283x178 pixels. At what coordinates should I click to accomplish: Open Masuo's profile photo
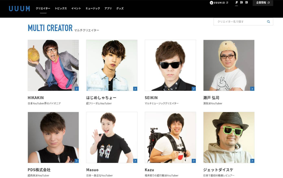pyautogui.click(x=112, y=137)
